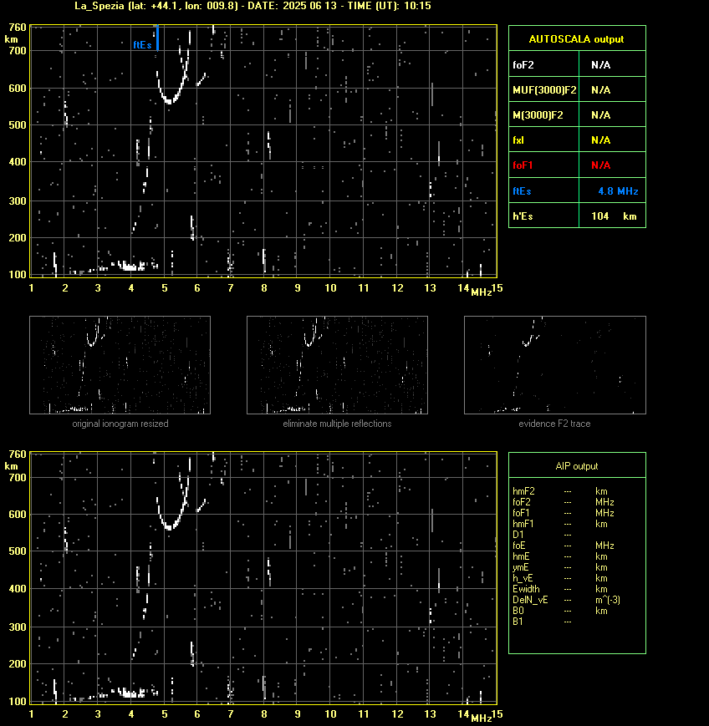Click the 600 height label on top ionogram

pyautogui.click(x=18, y=89)
